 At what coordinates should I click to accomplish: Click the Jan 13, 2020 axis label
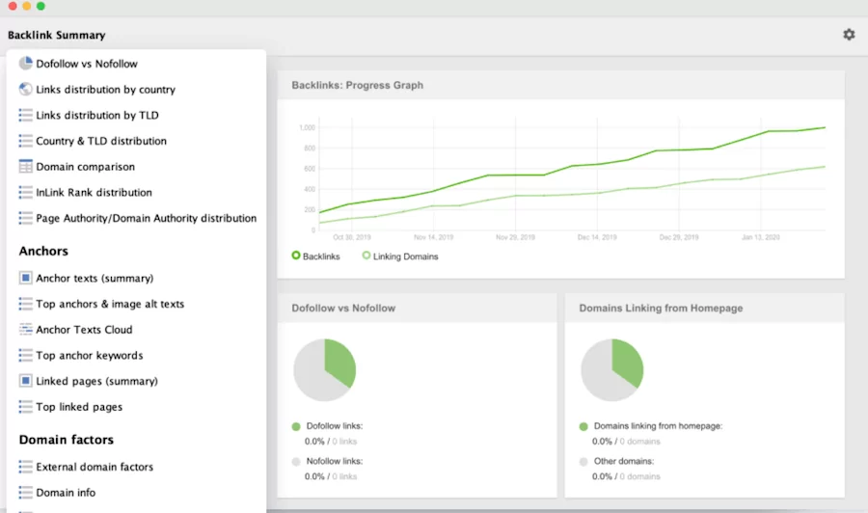point(761,237)
